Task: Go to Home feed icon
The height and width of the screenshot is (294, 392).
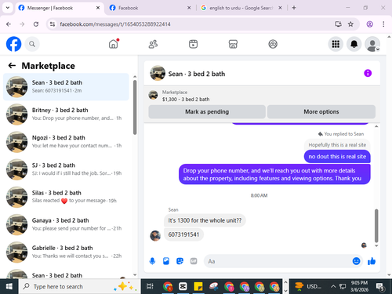Action: click(x=114, y=44)
